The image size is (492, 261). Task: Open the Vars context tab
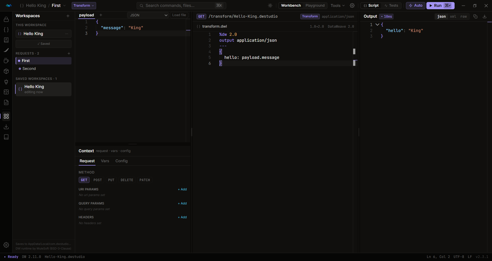(x=105, y=161)
